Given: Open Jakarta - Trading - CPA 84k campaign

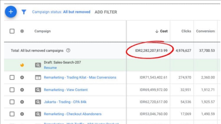Looking at the screenshot, I should point(65,102).
